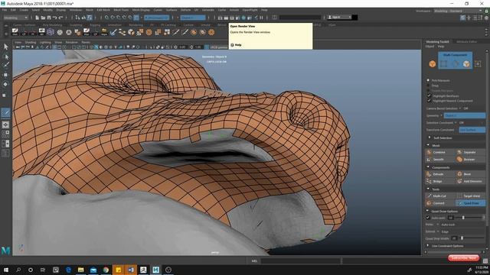Select orange Object selection cube icon
Image resolution: width=490 pixels, height=275 pixels.
[x=432, y=64]
